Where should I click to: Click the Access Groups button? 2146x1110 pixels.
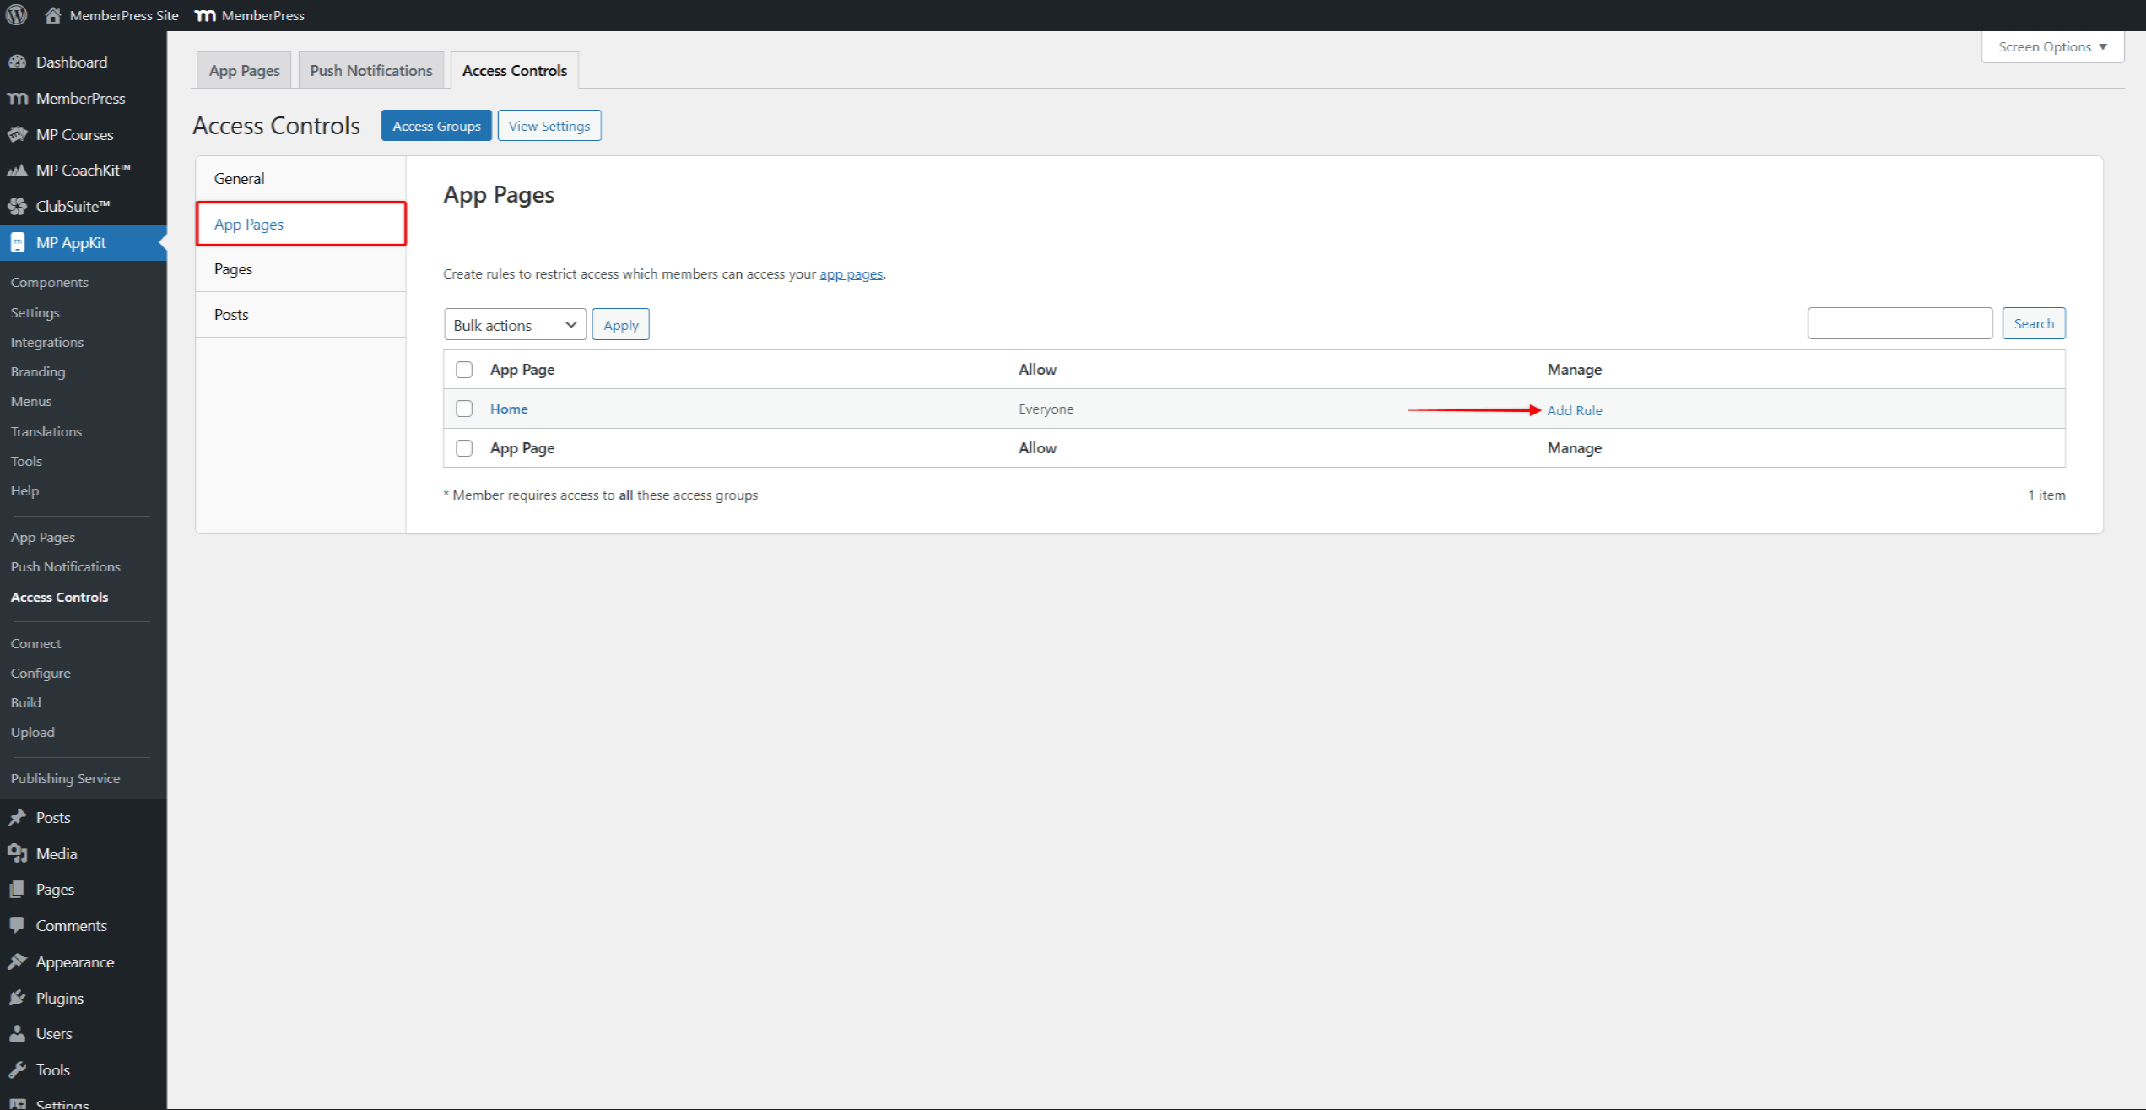[436, 126]
